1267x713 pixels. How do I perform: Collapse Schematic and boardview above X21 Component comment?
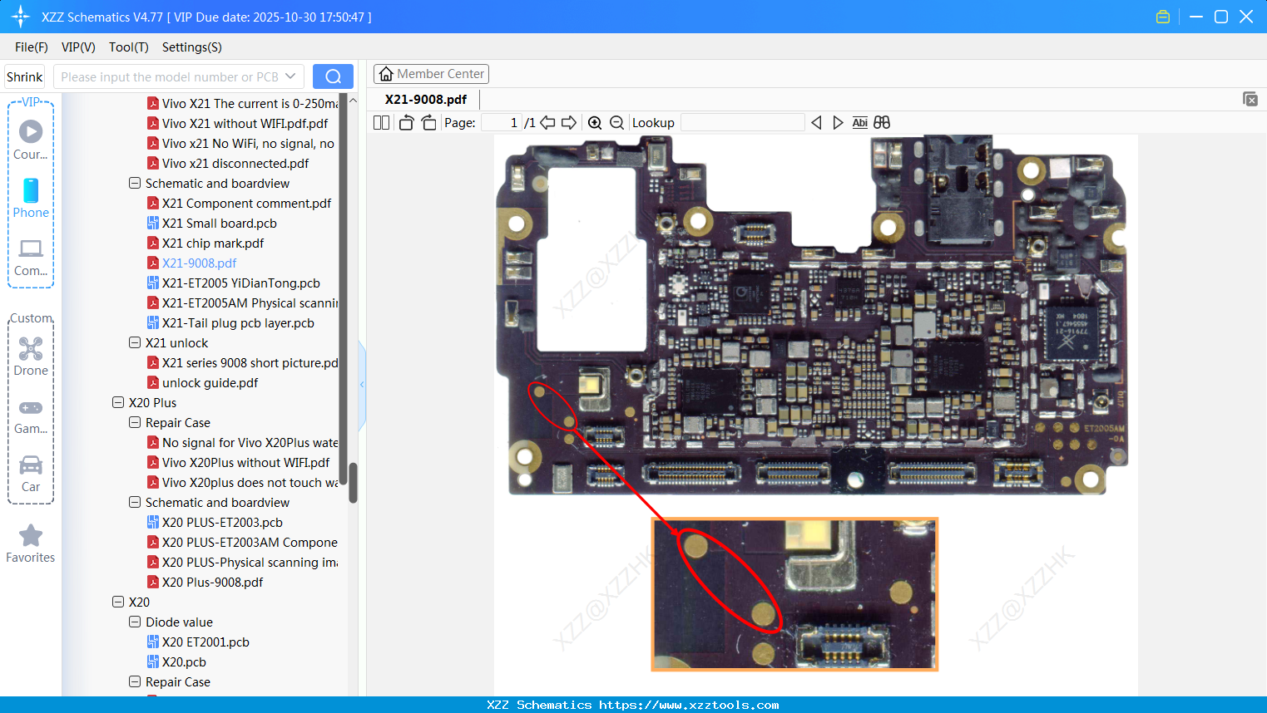point(135,183)
